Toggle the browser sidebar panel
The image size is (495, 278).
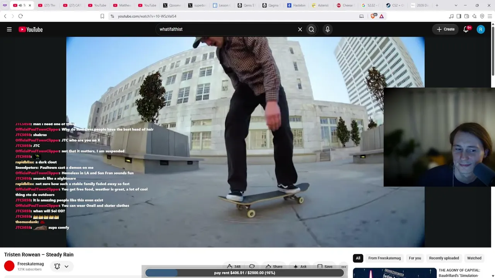(459, 16)
